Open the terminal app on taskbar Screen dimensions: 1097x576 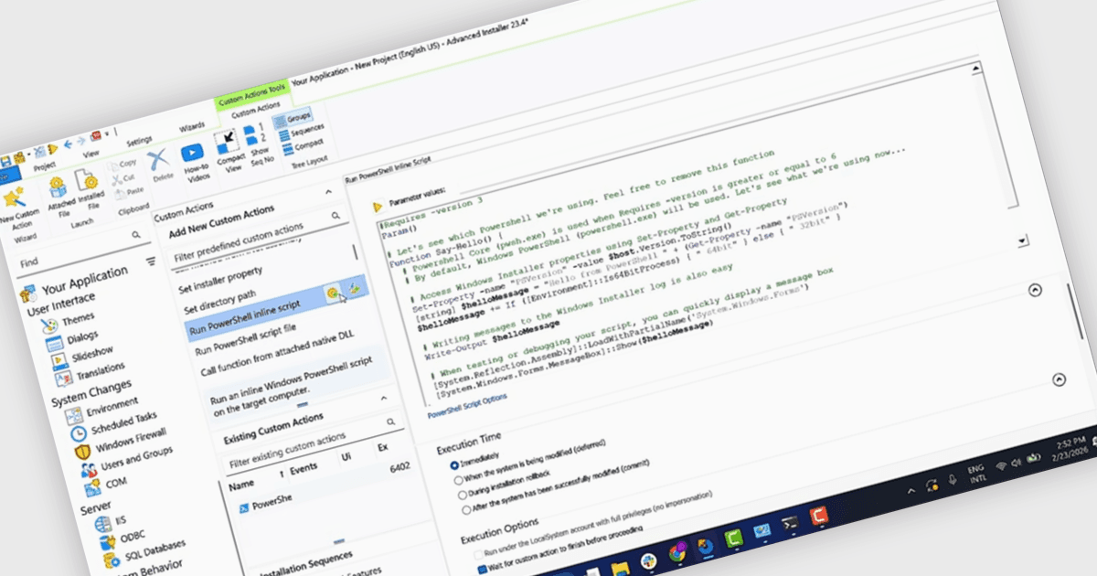791,524
